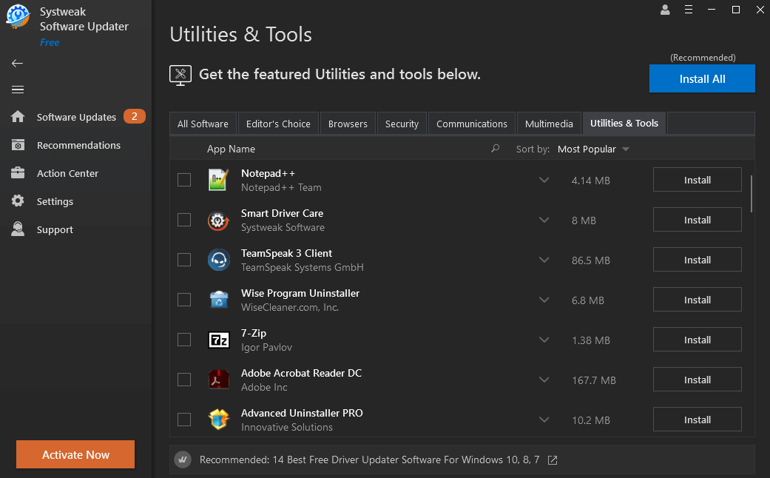The image size is (770, 478).
Task: Click the external link icon beside the recommended article
Action: (553, 460)
